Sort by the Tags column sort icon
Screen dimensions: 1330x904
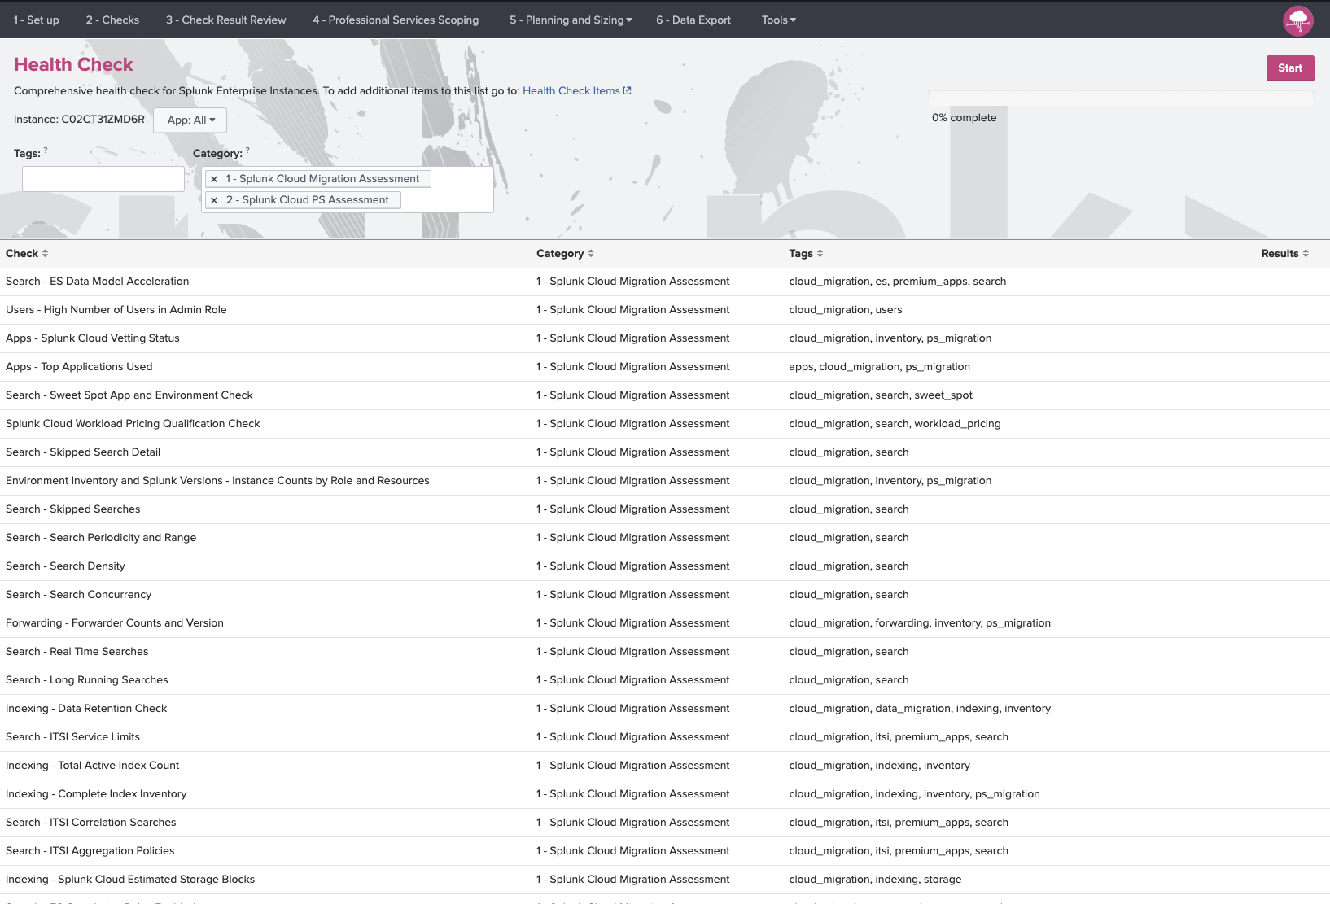820,254
